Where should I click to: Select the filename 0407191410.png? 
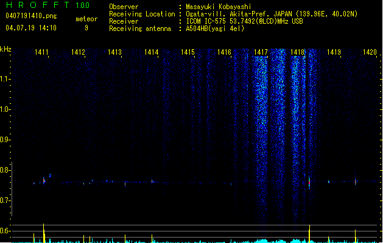point(31,16)
